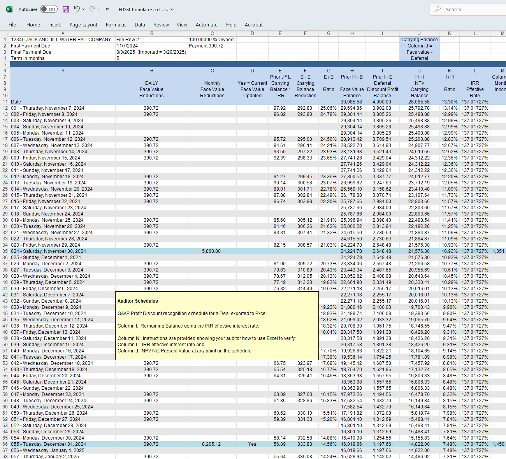Select the '97.92' carrying balance IRR cell
The height and width of the screenshot is (459, 506).
tap(280, 108)
